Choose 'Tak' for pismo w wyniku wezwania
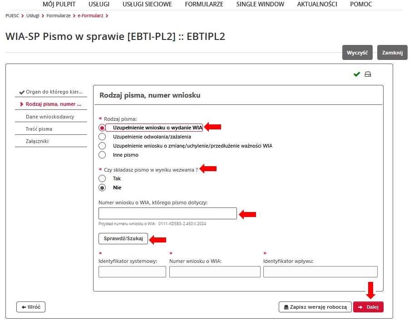This screenshot has height=321, width=409. click(102, 178)
